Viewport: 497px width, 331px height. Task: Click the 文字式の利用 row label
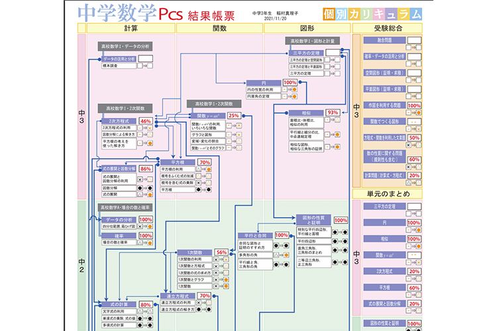tap(119, 311)
